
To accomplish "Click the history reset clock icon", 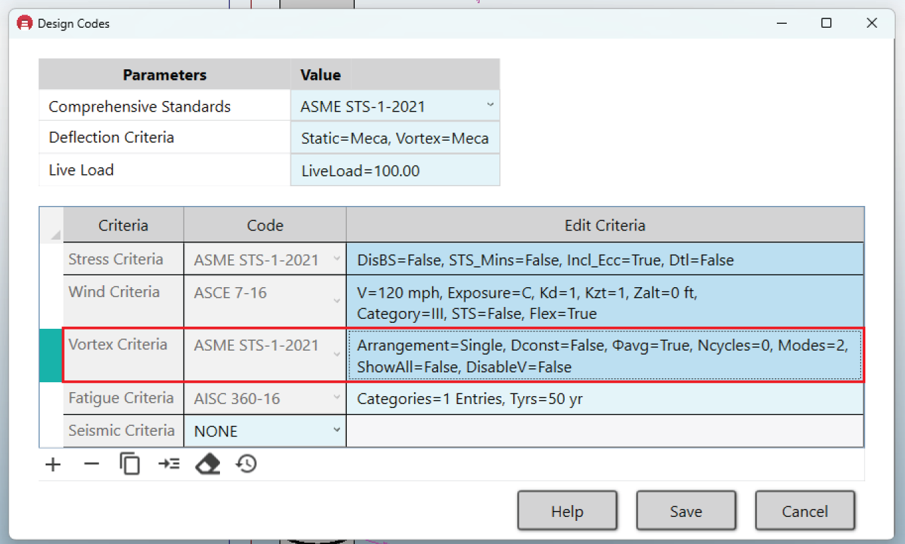I will (x=246, y=464).
